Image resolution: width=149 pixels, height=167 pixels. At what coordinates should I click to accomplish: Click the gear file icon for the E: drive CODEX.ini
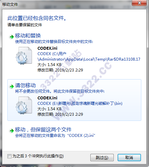[x=24, y=105]
